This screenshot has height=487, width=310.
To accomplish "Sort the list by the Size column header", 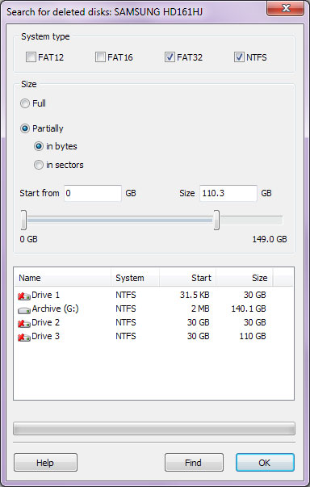I will tap(245, 278).
